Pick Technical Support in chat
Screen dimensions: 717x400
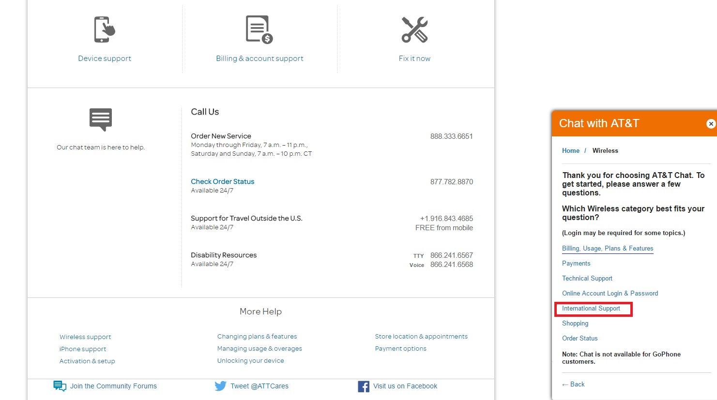587,279
